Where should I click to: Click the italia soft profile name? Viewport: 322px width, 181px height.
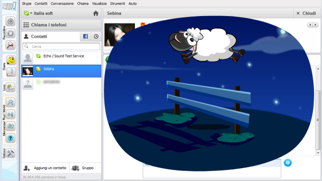[x=43, y=13]
